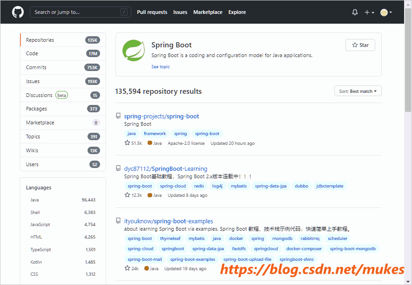This screenshot has height=285, width=412.
Task: Go to Pull requests
Action: [x=152, y=12]
